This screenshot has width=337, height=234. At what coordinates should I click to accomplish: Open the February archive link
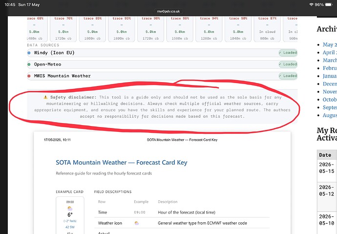pyautogui.click(x=330, y=68)
